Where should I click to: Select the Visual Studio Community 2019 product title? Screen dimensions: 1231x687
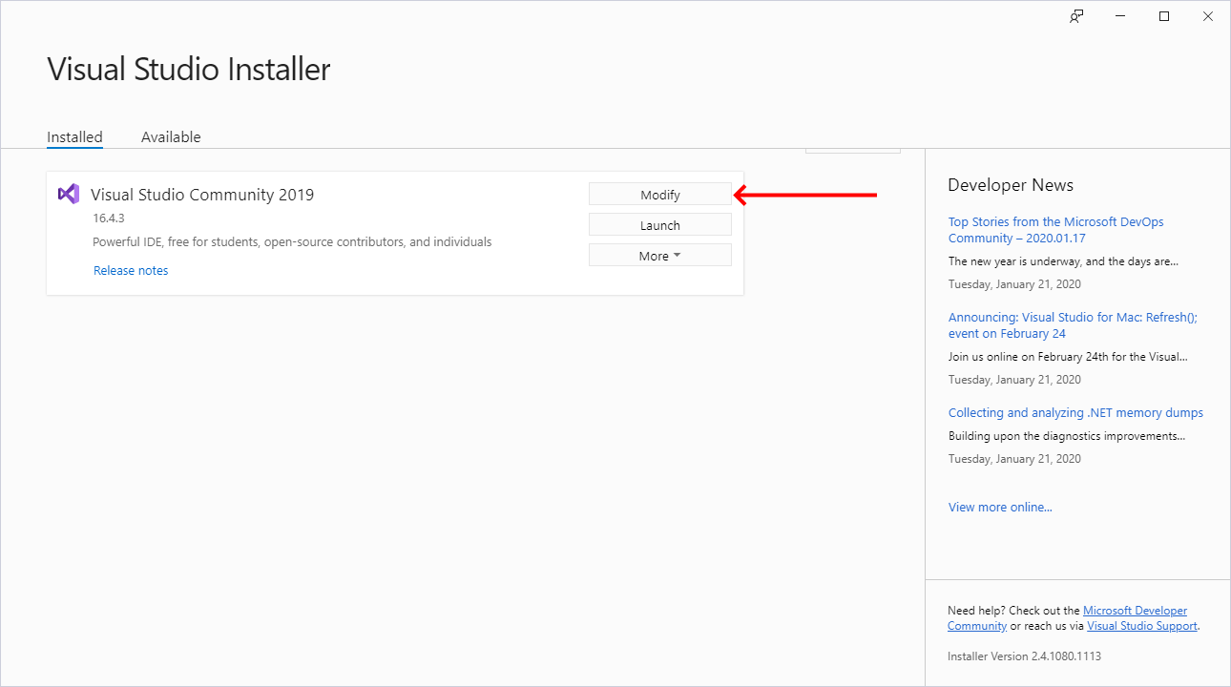click(x=202, y=195)
